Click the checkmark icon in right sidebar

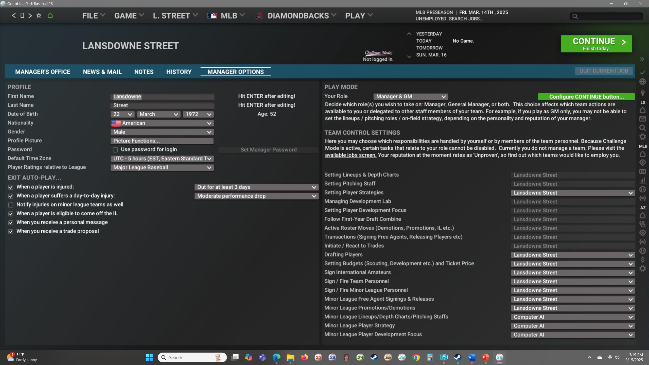point(642,73)
